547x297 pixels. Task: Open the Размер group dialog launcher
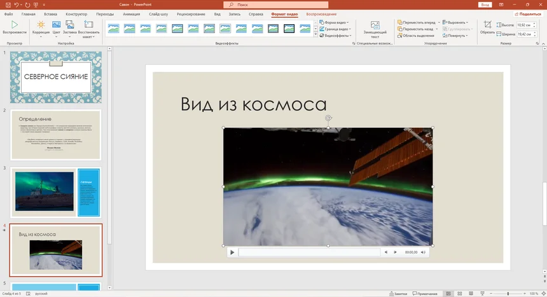pos(537,43)
